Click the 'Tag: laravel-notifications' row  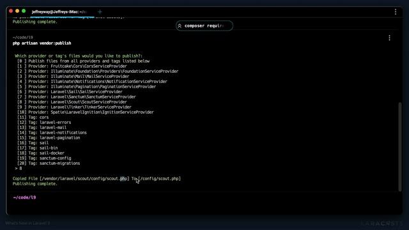pos(52,133)
